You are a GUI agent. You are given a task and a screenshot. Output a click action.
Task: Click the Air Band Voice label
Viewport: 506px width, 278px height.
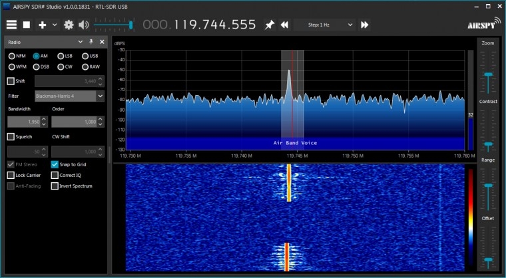[x=295, y=143]
